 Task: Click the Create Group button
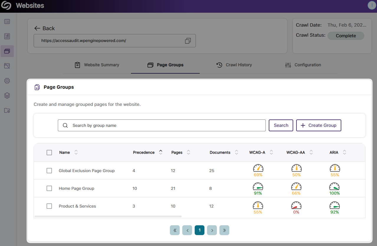pos(319,125)
